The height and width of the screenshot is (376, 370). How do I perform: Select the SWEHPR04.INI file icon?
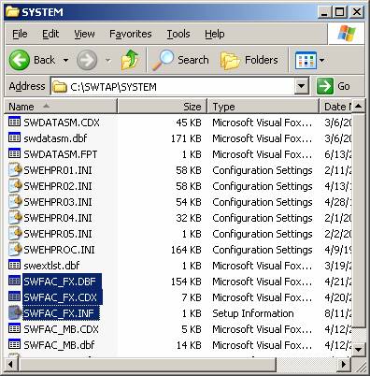(15, 217)
